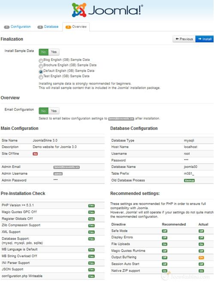
Task: Click the Yes badge for XML Support
Action: 91,232
